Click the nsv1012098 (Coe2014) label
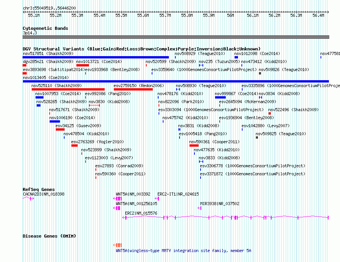340x262 pixels. coord(257,53)
